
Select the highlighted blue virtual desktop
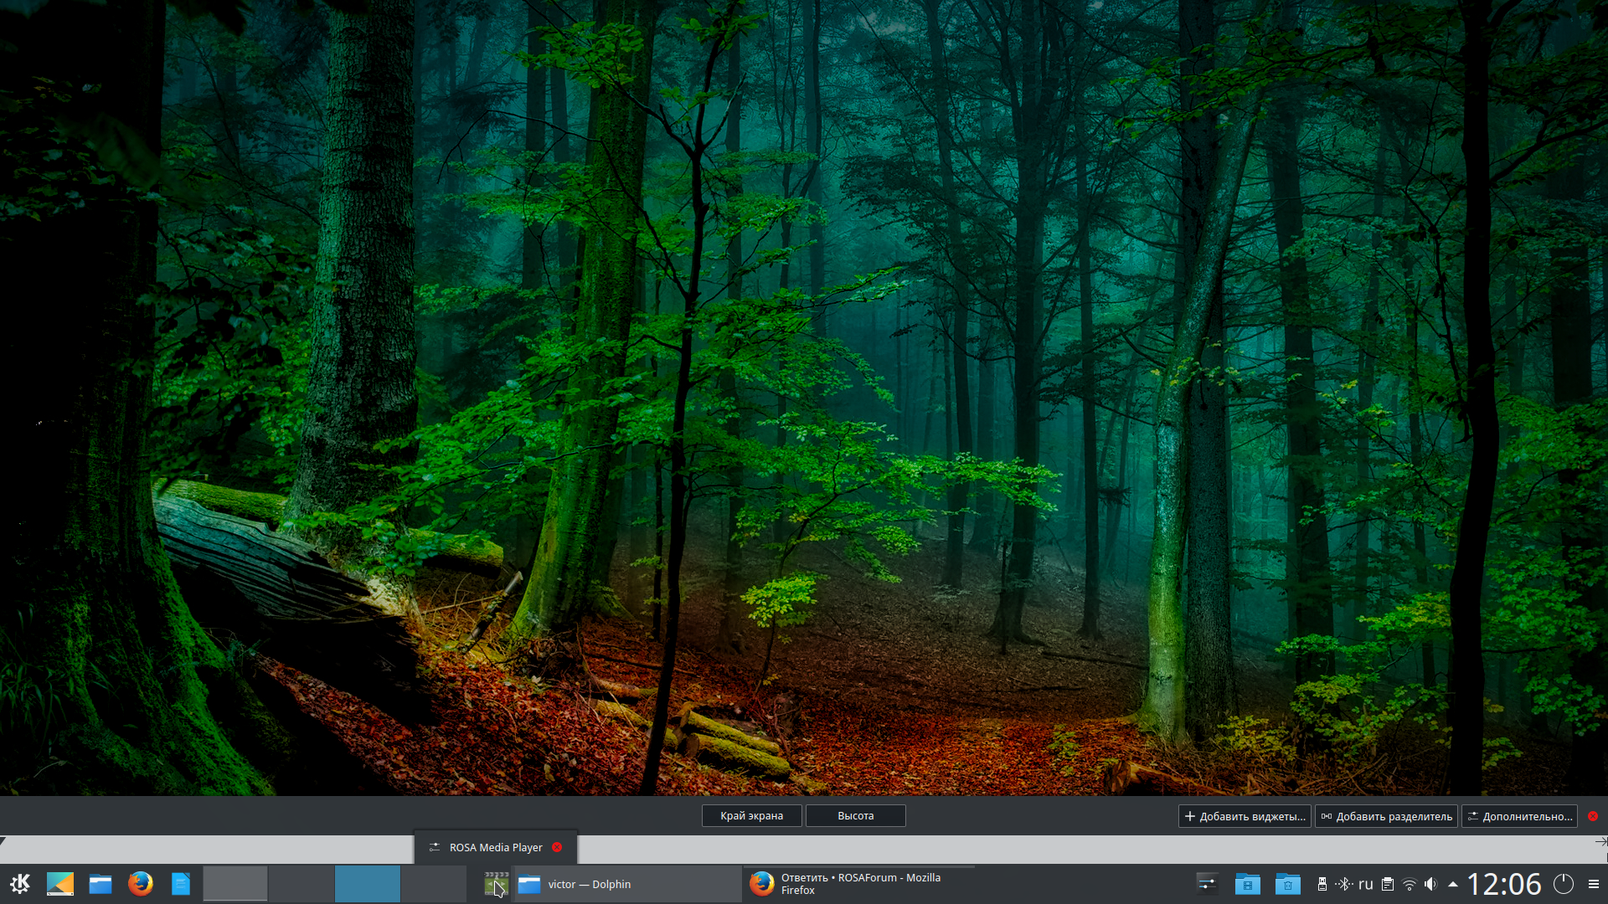[368, 884]
